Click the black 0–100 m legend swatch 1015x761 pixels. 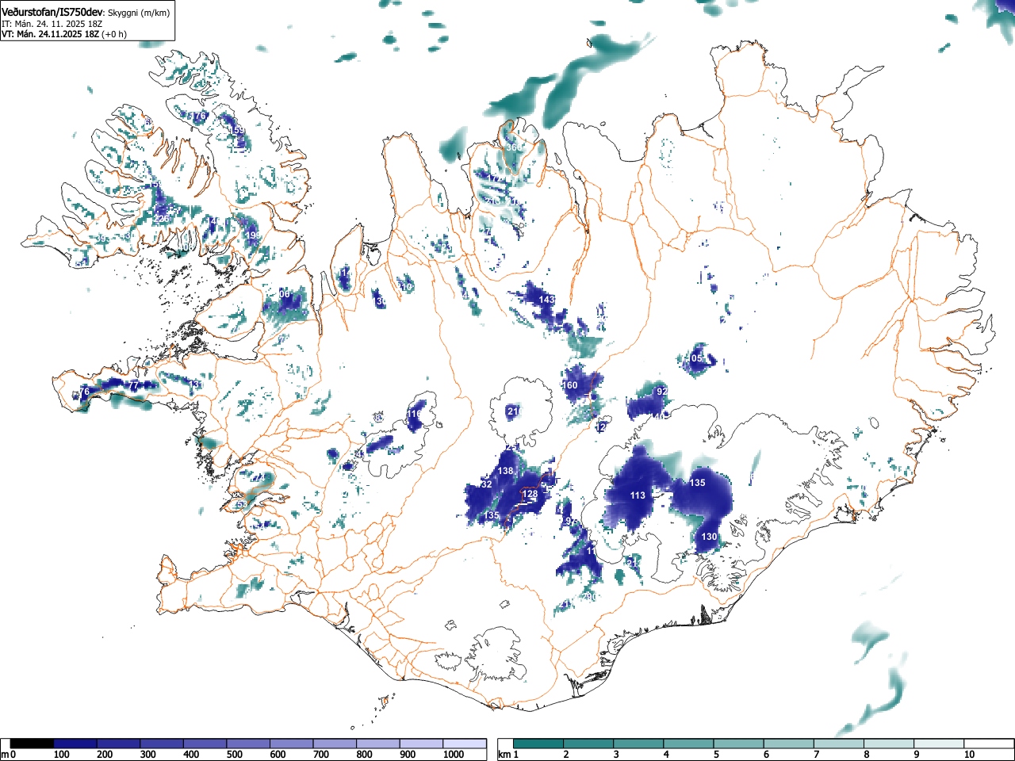33,744
